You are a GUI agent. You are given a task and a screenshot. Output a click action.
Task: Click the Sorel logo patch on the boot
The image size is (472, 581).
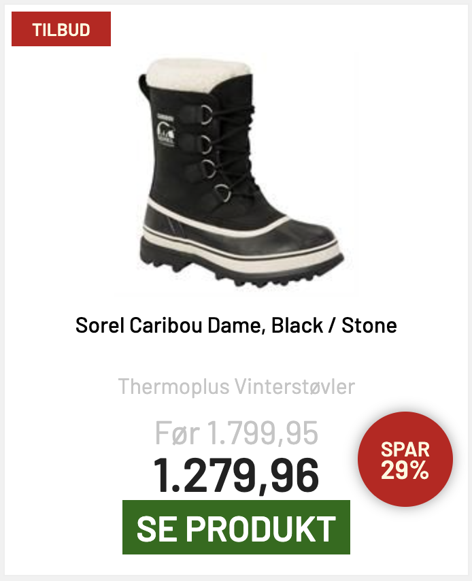click(x=165, y=127)
